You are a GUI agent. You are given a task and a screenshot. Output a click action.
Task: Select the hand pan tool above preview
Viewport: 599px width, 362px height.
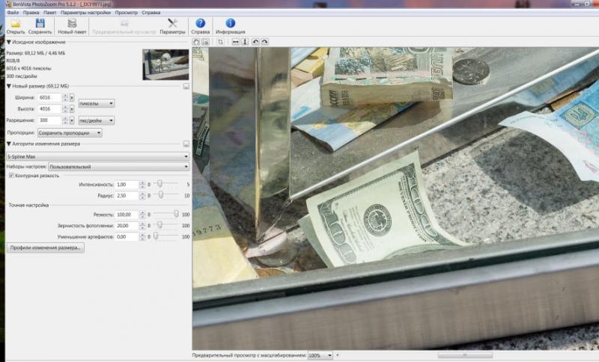[x=196, y=42]
